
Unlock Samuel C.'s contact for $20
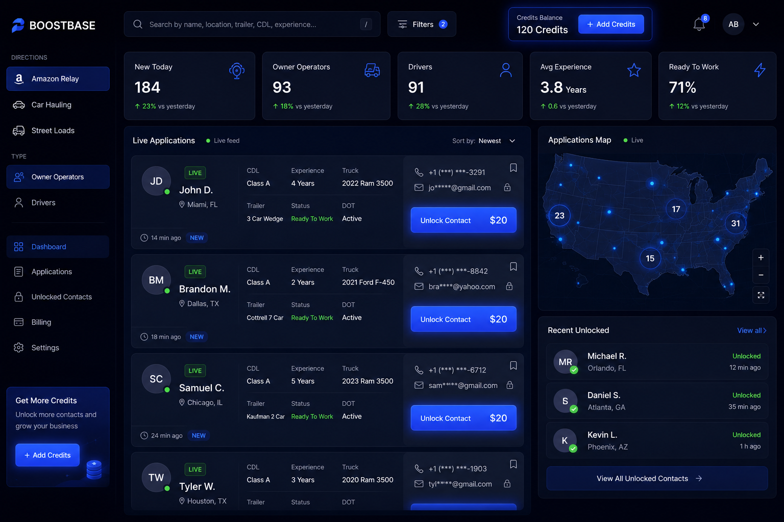(x=463, y=418)
